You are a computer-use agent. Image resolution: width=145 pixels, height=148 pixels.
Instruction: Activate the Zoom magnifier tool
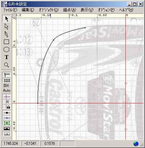click(x=6, y=65)
